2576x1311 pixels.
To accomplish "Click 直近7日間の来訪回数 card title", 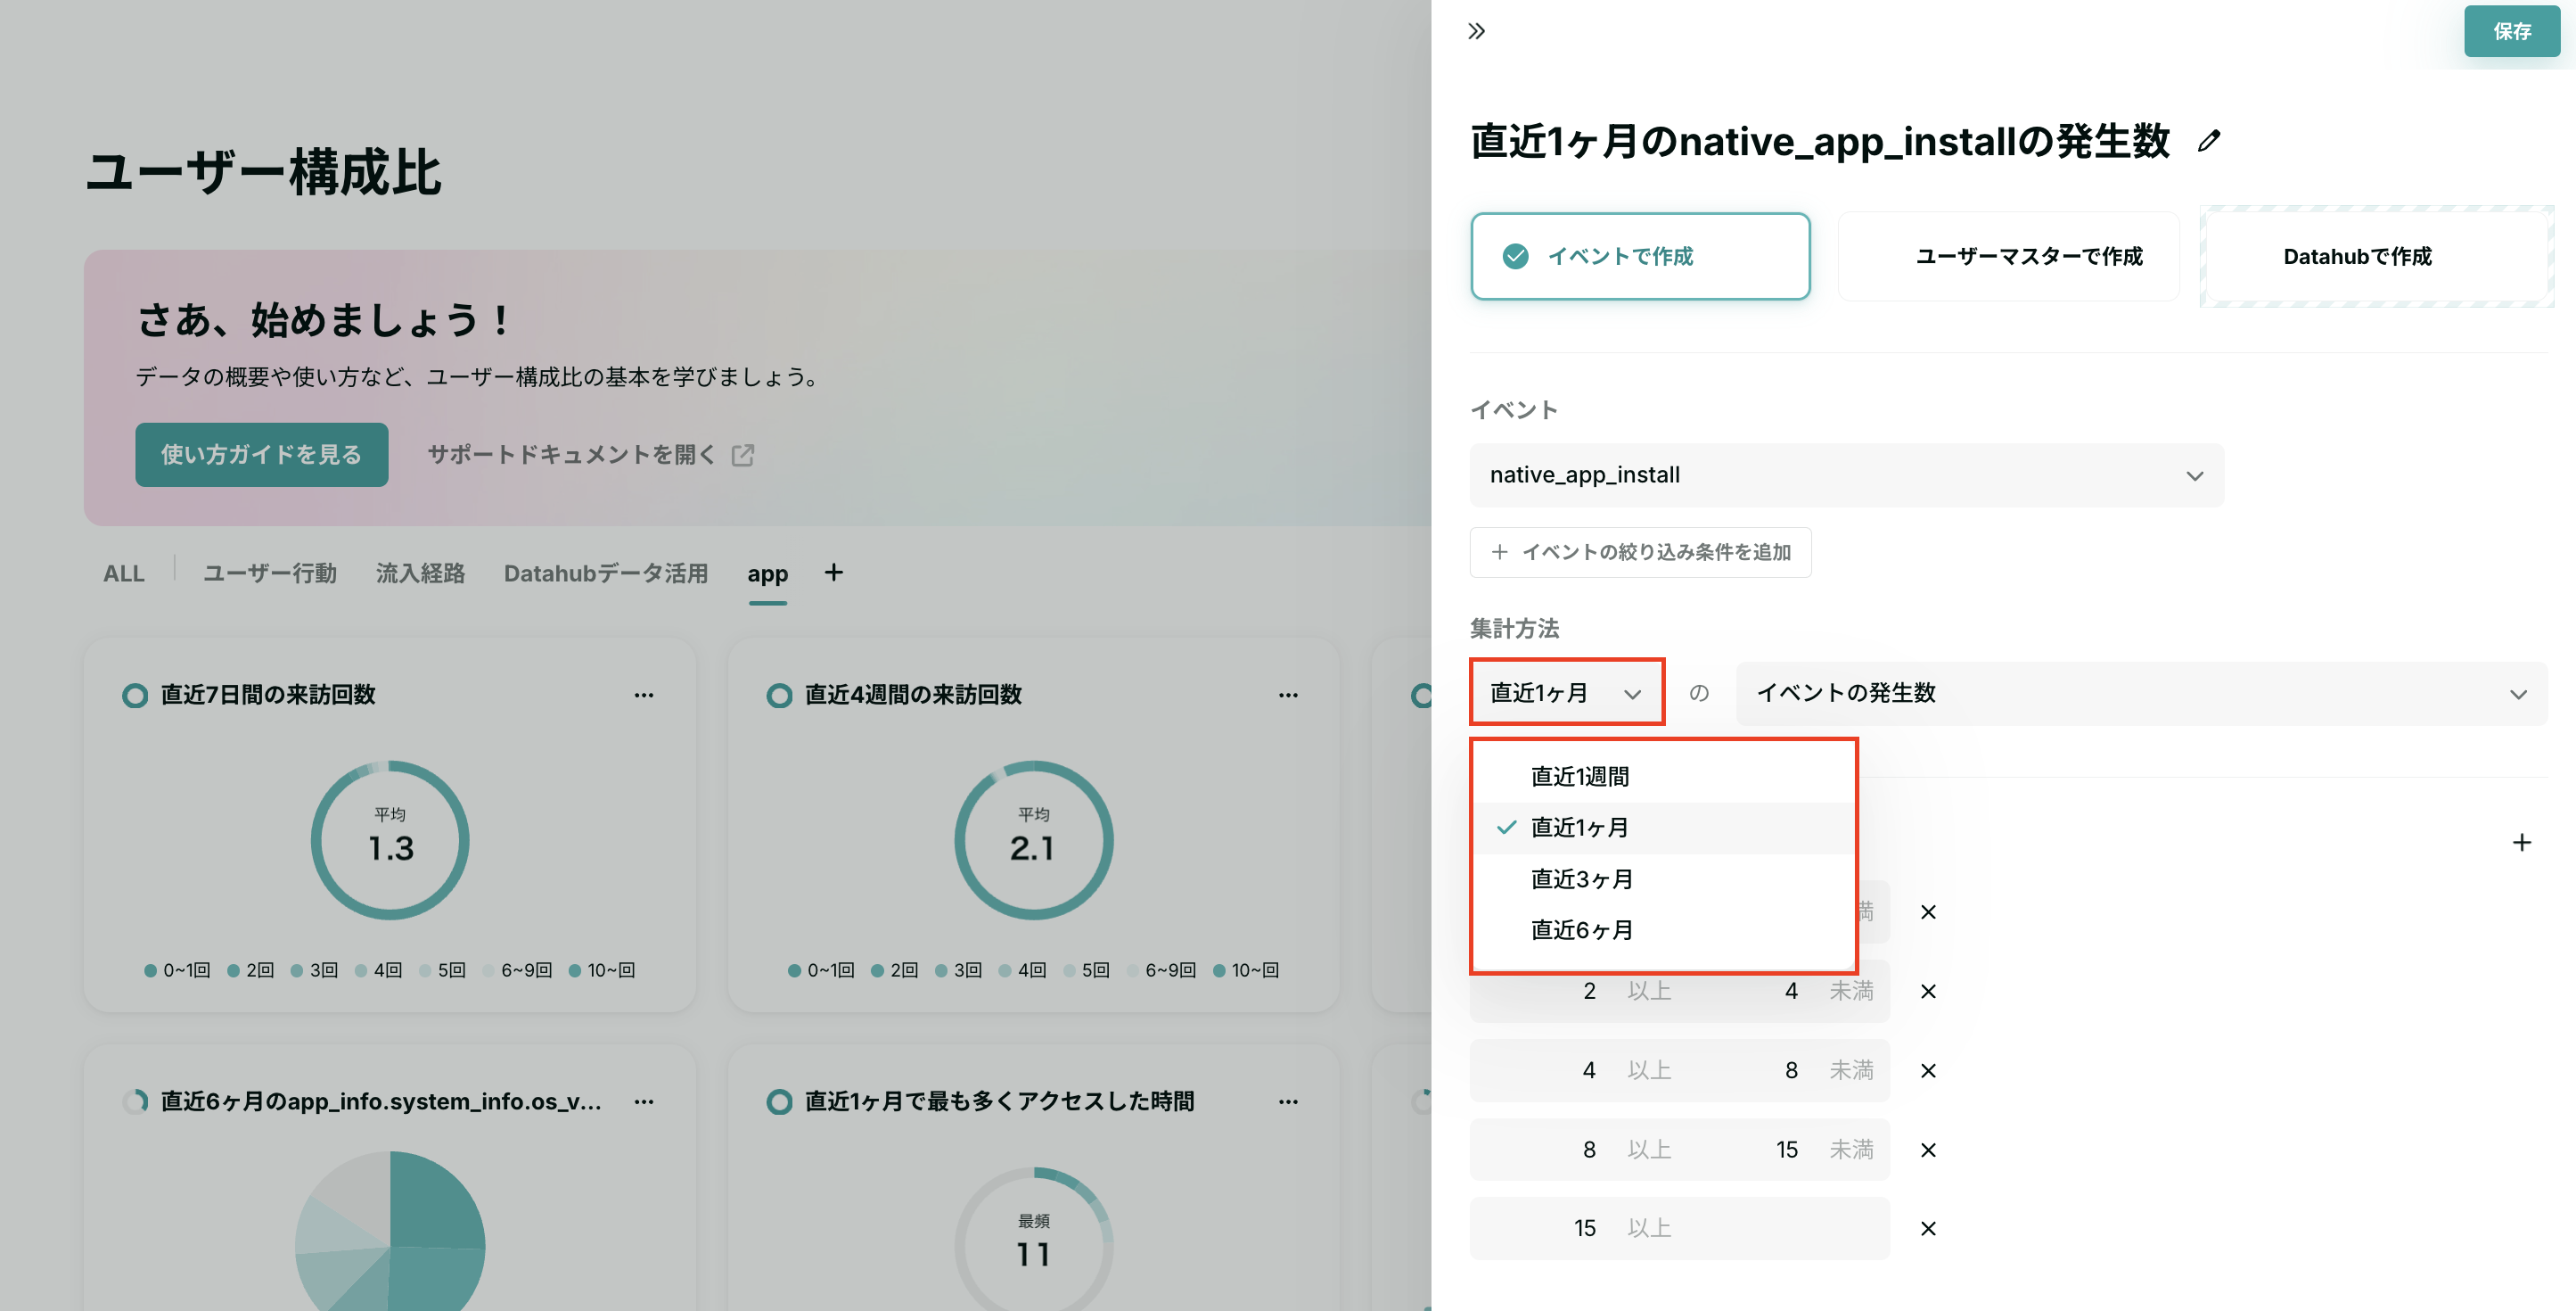I will [x=268, y=695].
